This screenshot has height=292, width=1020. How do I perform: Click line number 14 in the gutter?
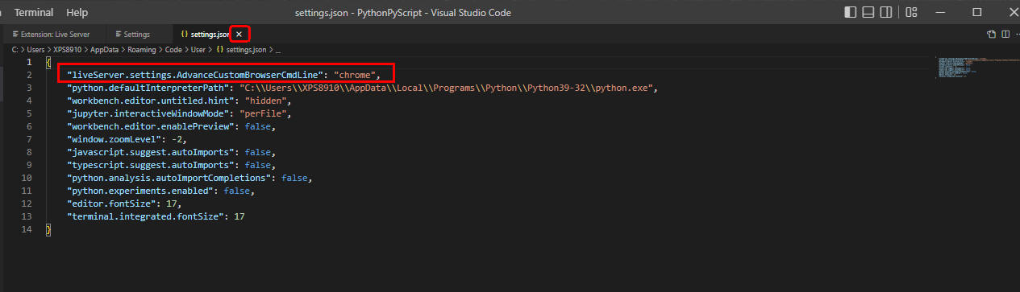pos(27,229)
